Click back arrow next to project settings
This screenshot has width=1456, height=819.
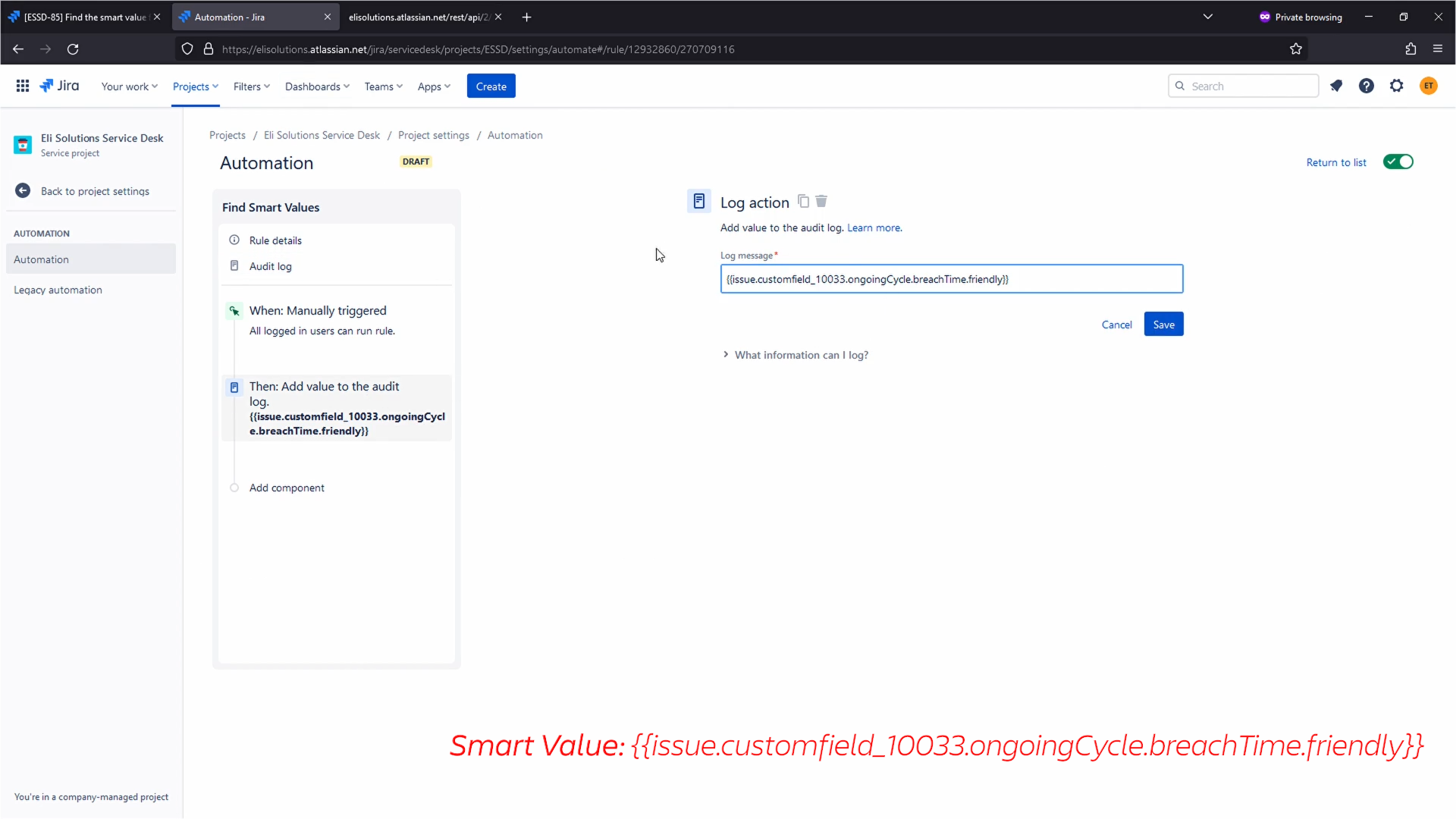click(23, 191)
